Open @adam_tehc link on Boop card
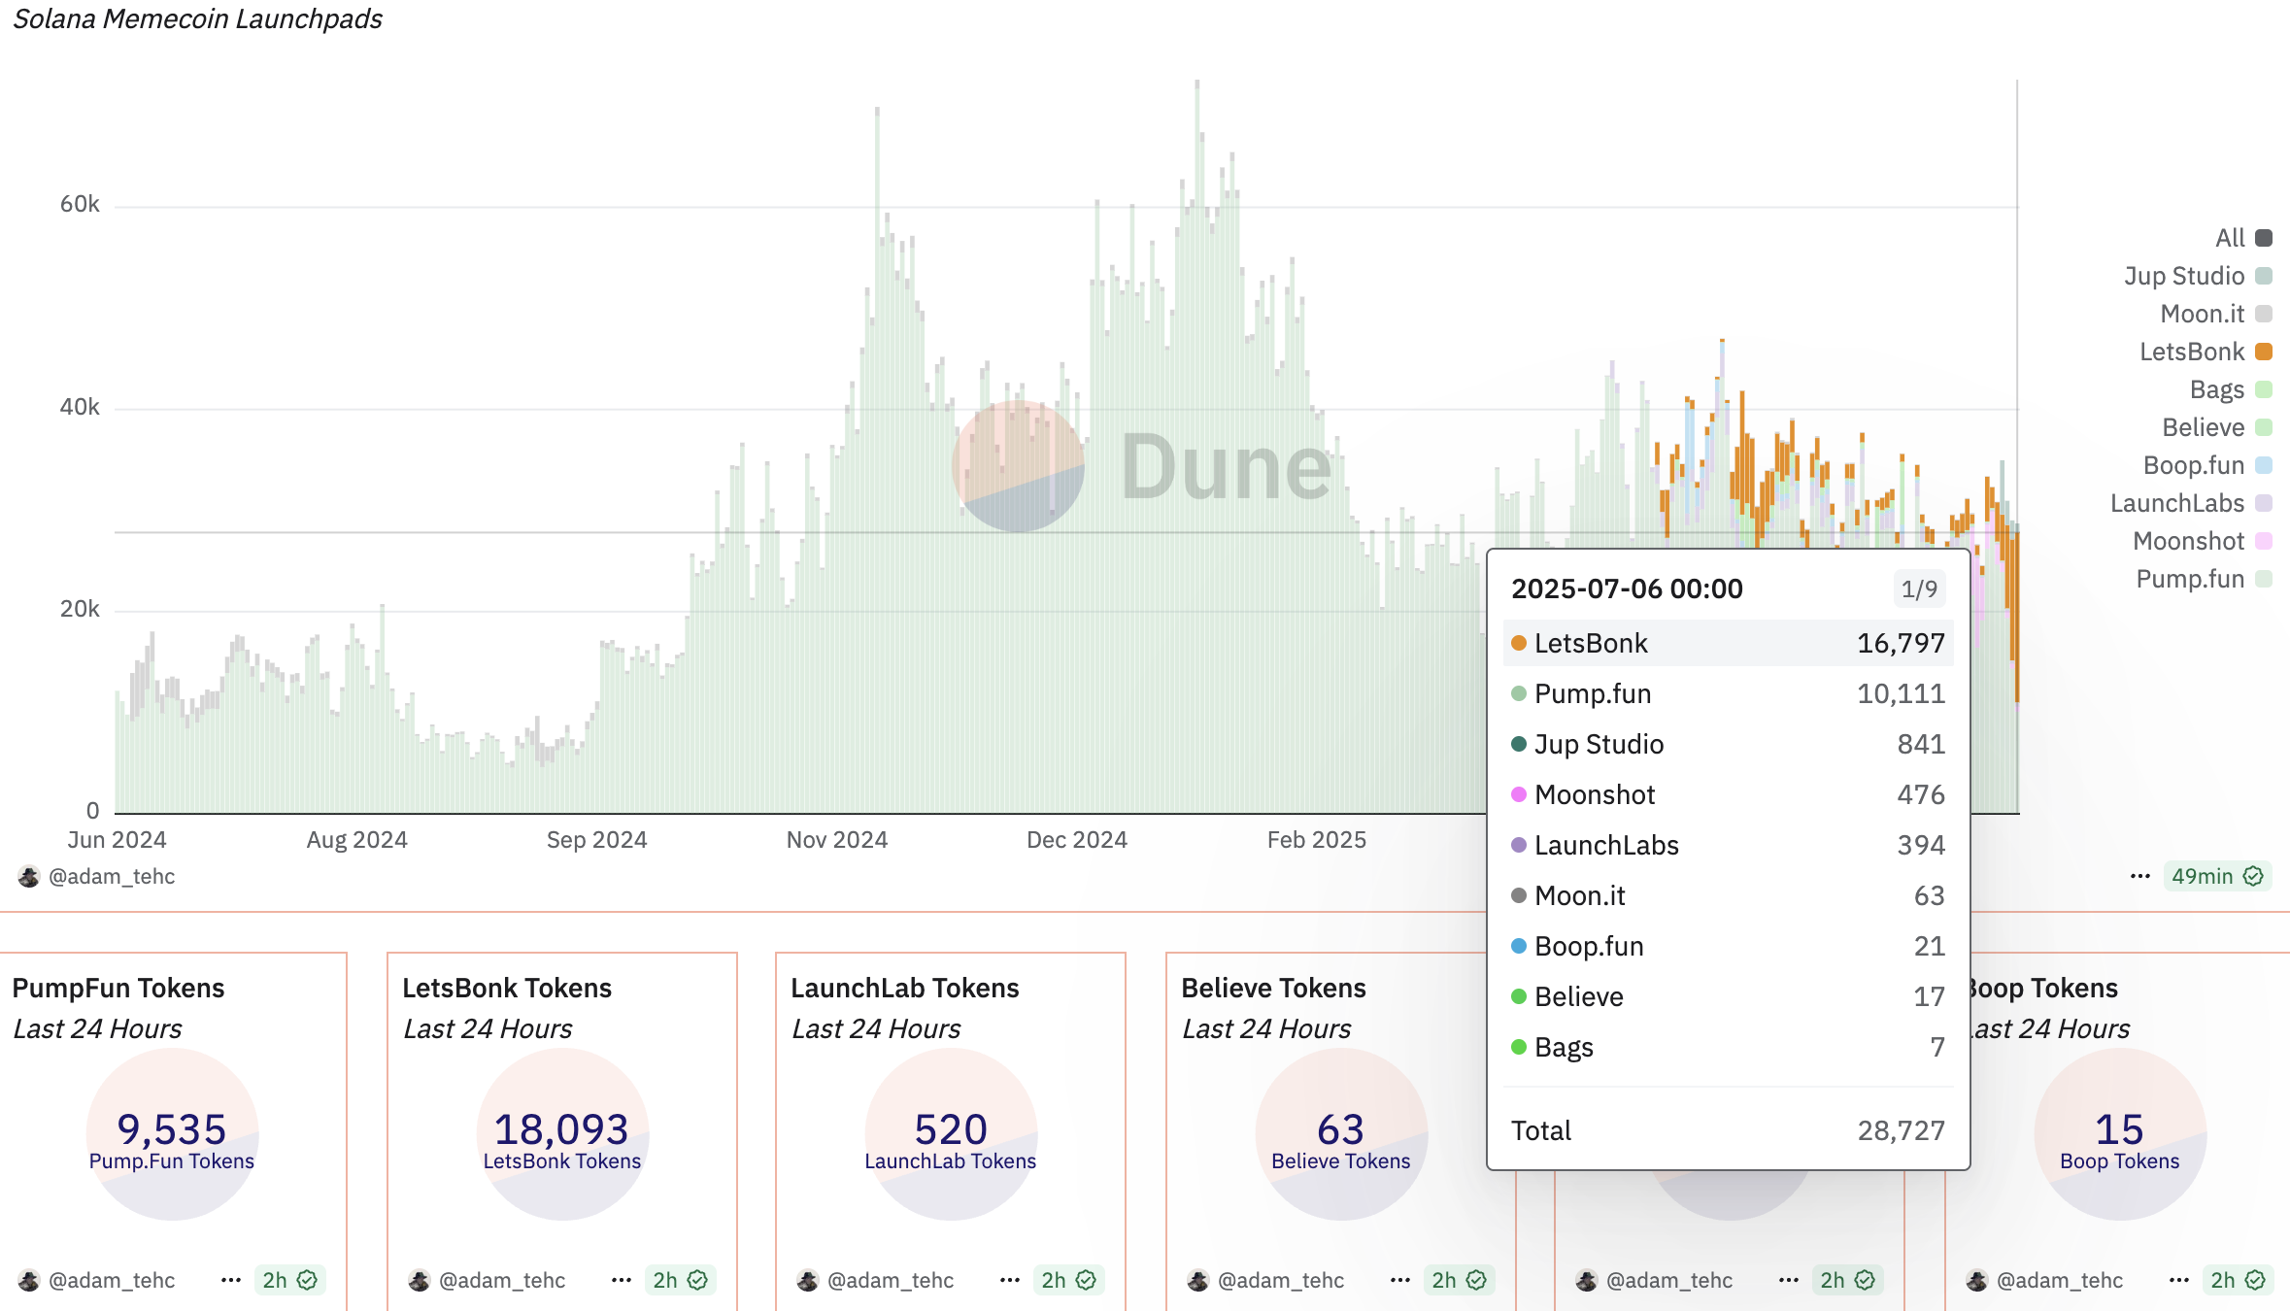 tap(2059, 1280)
